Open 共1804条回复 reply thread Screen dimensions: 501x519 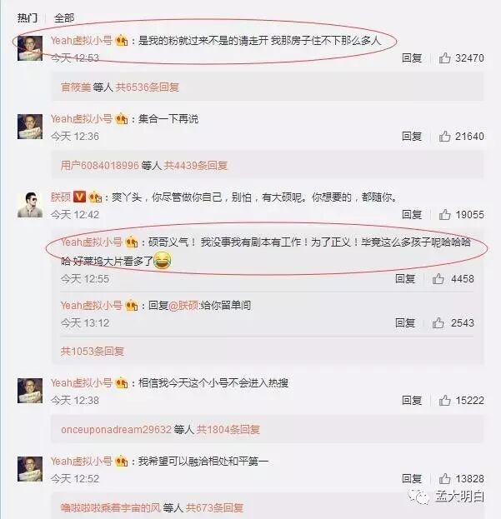pos(228,429)
